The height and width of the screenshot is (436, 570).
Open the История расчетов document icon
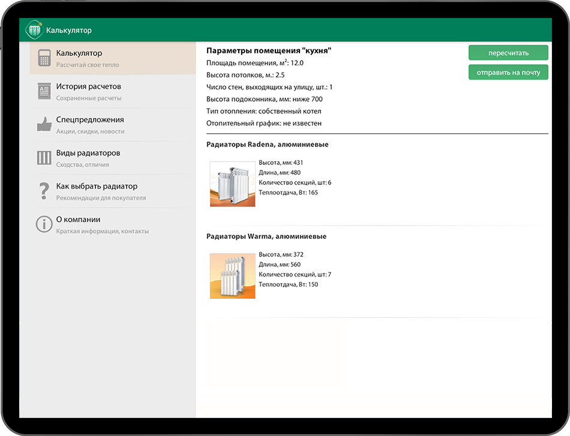[44, 91]
